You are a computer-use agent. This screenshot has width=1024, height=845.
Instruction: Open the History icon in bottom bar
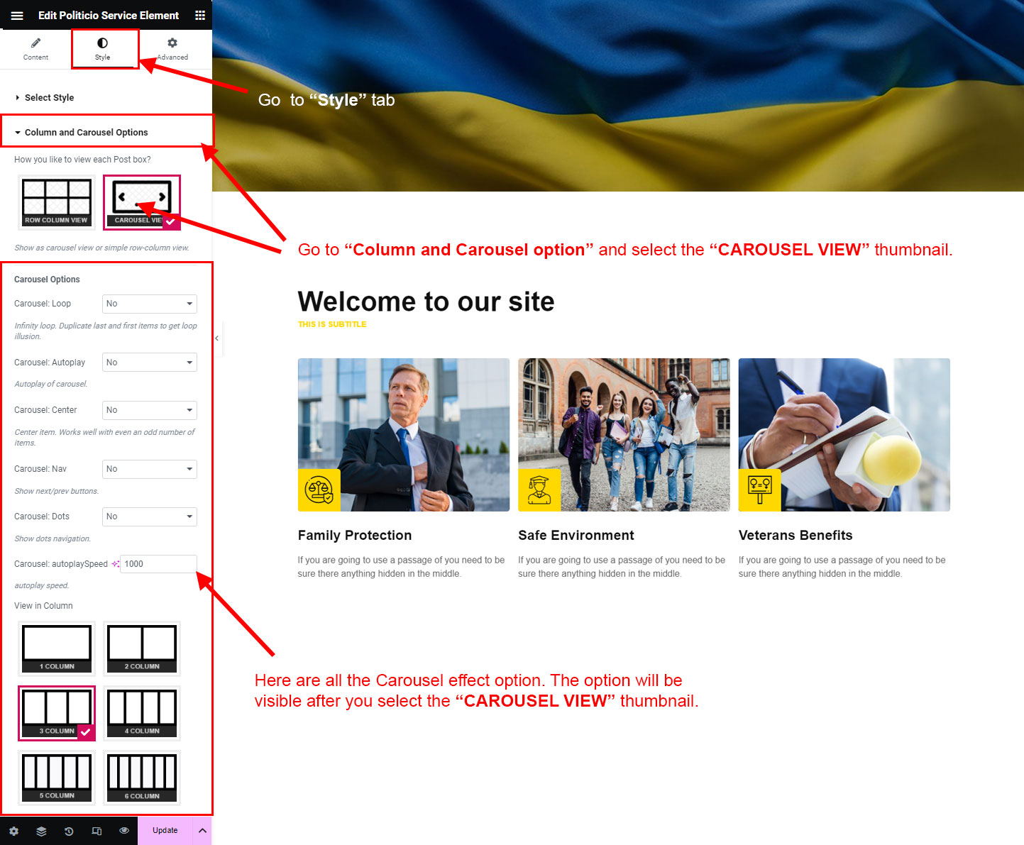(69, 831)
